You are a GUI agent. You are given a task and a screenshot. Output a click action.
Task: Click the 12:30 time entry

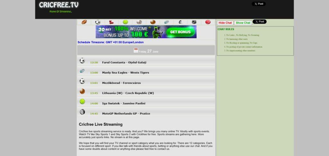click(94, 63)
